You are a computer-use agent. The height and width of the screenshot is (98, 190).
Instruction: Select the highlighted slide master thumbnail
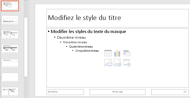pyautogui.click(x=10, y=6)
